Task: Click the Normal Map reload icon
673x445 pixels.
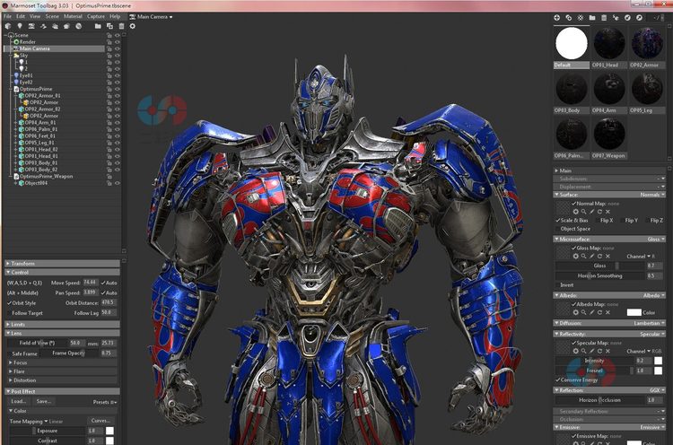Action: click(599, 212)
